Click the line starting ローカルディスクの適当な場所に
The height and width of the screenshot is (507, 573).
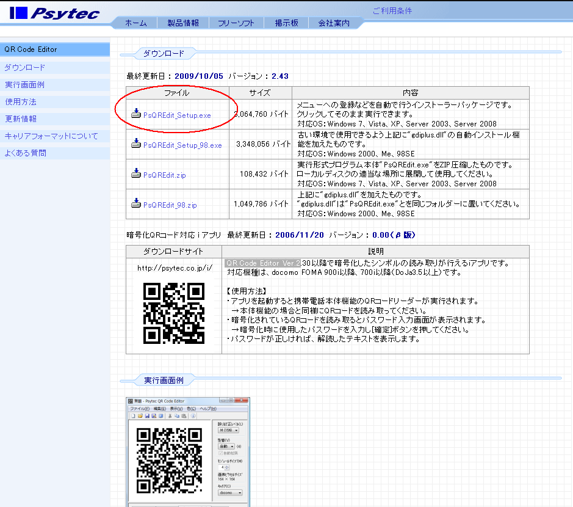pyautogui.click(x=395, y=174)
